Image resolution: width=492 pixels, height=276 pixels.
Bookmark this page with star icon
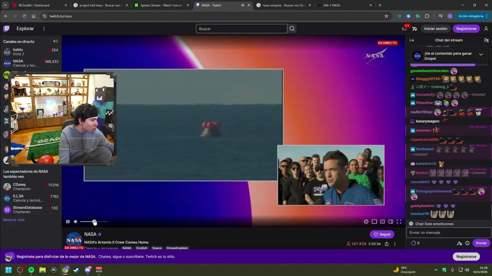(386, 16)
